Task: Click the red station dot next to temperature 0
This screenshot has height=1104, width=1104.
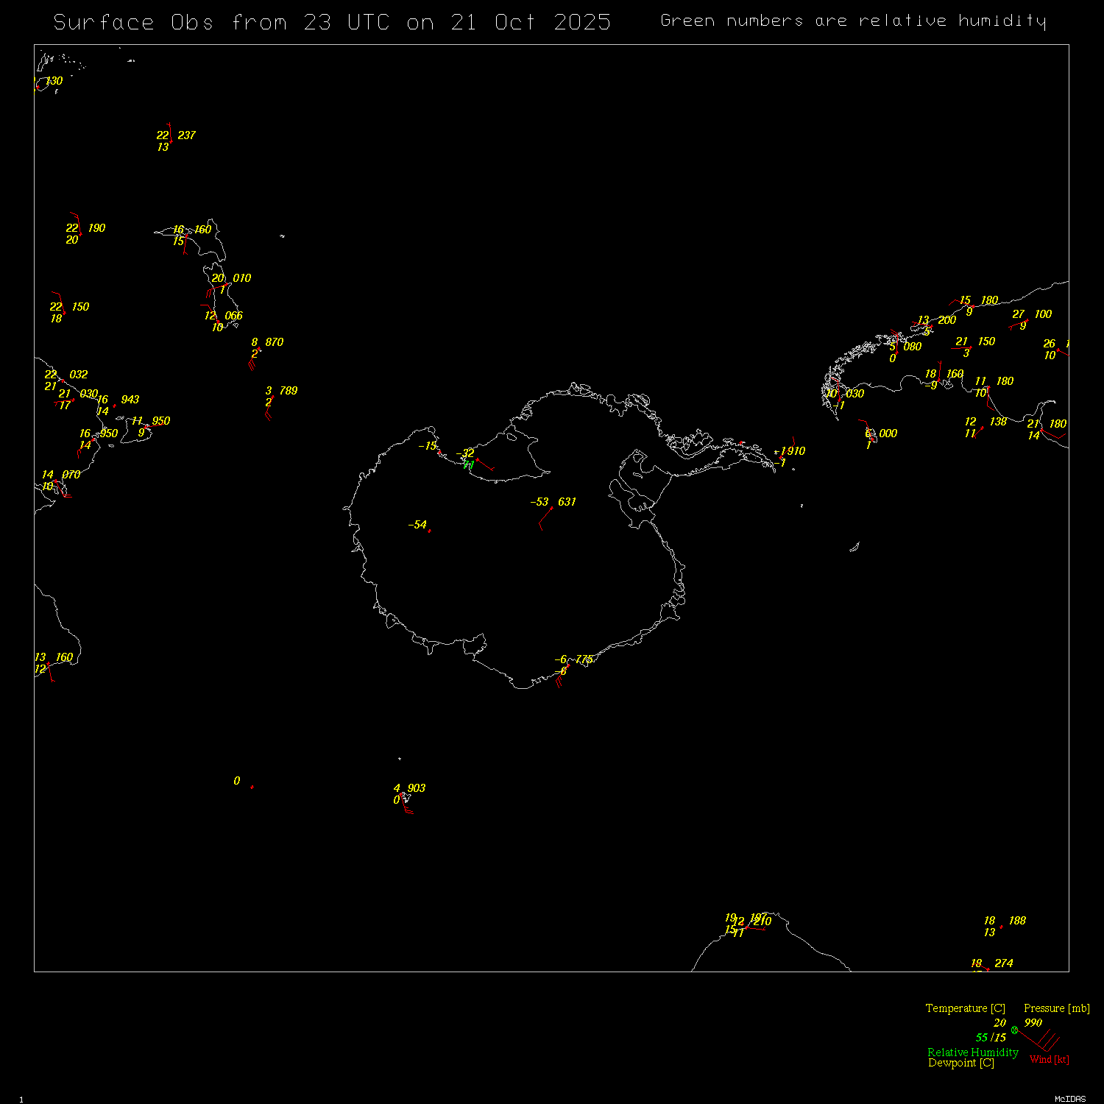Action: point(252,787)
